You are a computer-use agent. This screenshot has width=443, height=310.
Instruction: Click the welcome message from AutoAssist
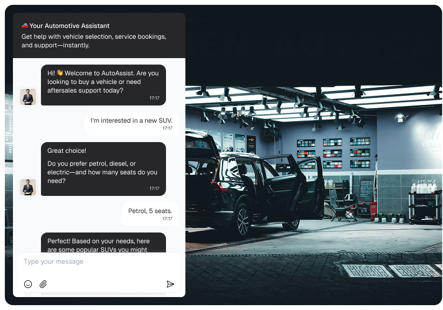pos(103,84)
